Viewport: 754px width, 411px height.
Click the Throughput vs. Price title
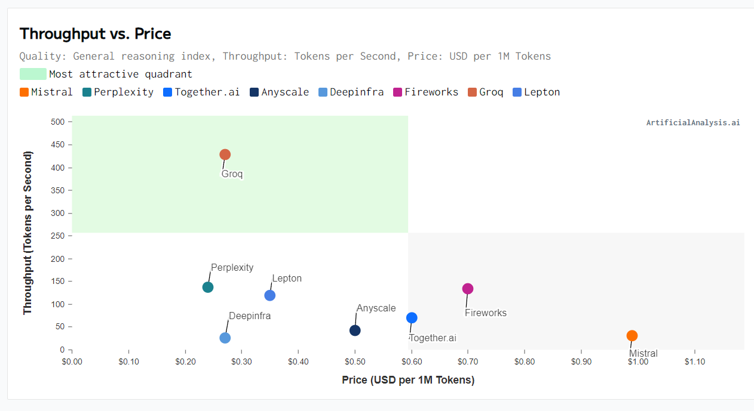(95, 34)
